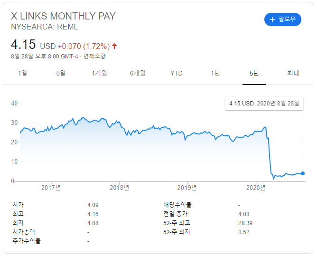Switch to the 6개월 chart range
Viewport: 317px width, 256px height.
tap(138, 73)
